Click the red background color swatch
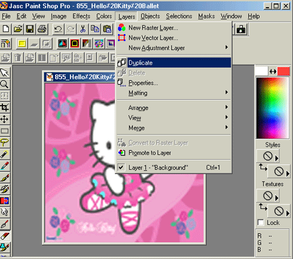293x259 pixels. click(x=284, y=71)
